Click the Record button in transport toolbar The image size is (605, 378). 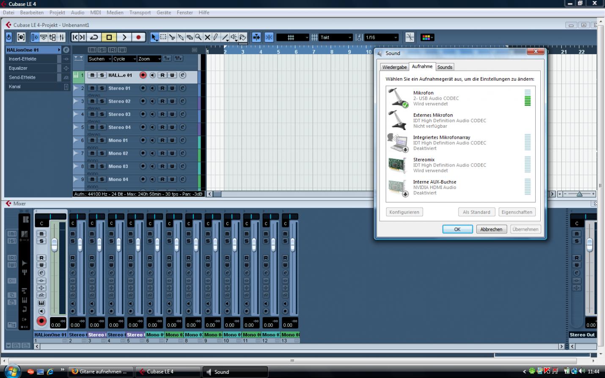pyautogui.click(x=138, y=37)
